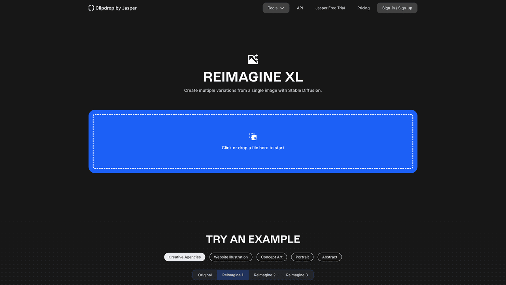The width and height of the screenshot is (506, 285).
Task: Click the REIMAGINE XL heading
Action: coord(253,77)
